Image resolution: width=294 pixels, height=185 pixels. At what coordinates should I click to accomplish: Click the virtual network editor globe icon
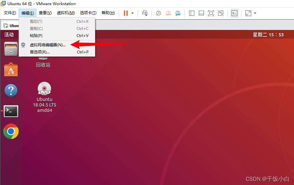pos(23,45)
